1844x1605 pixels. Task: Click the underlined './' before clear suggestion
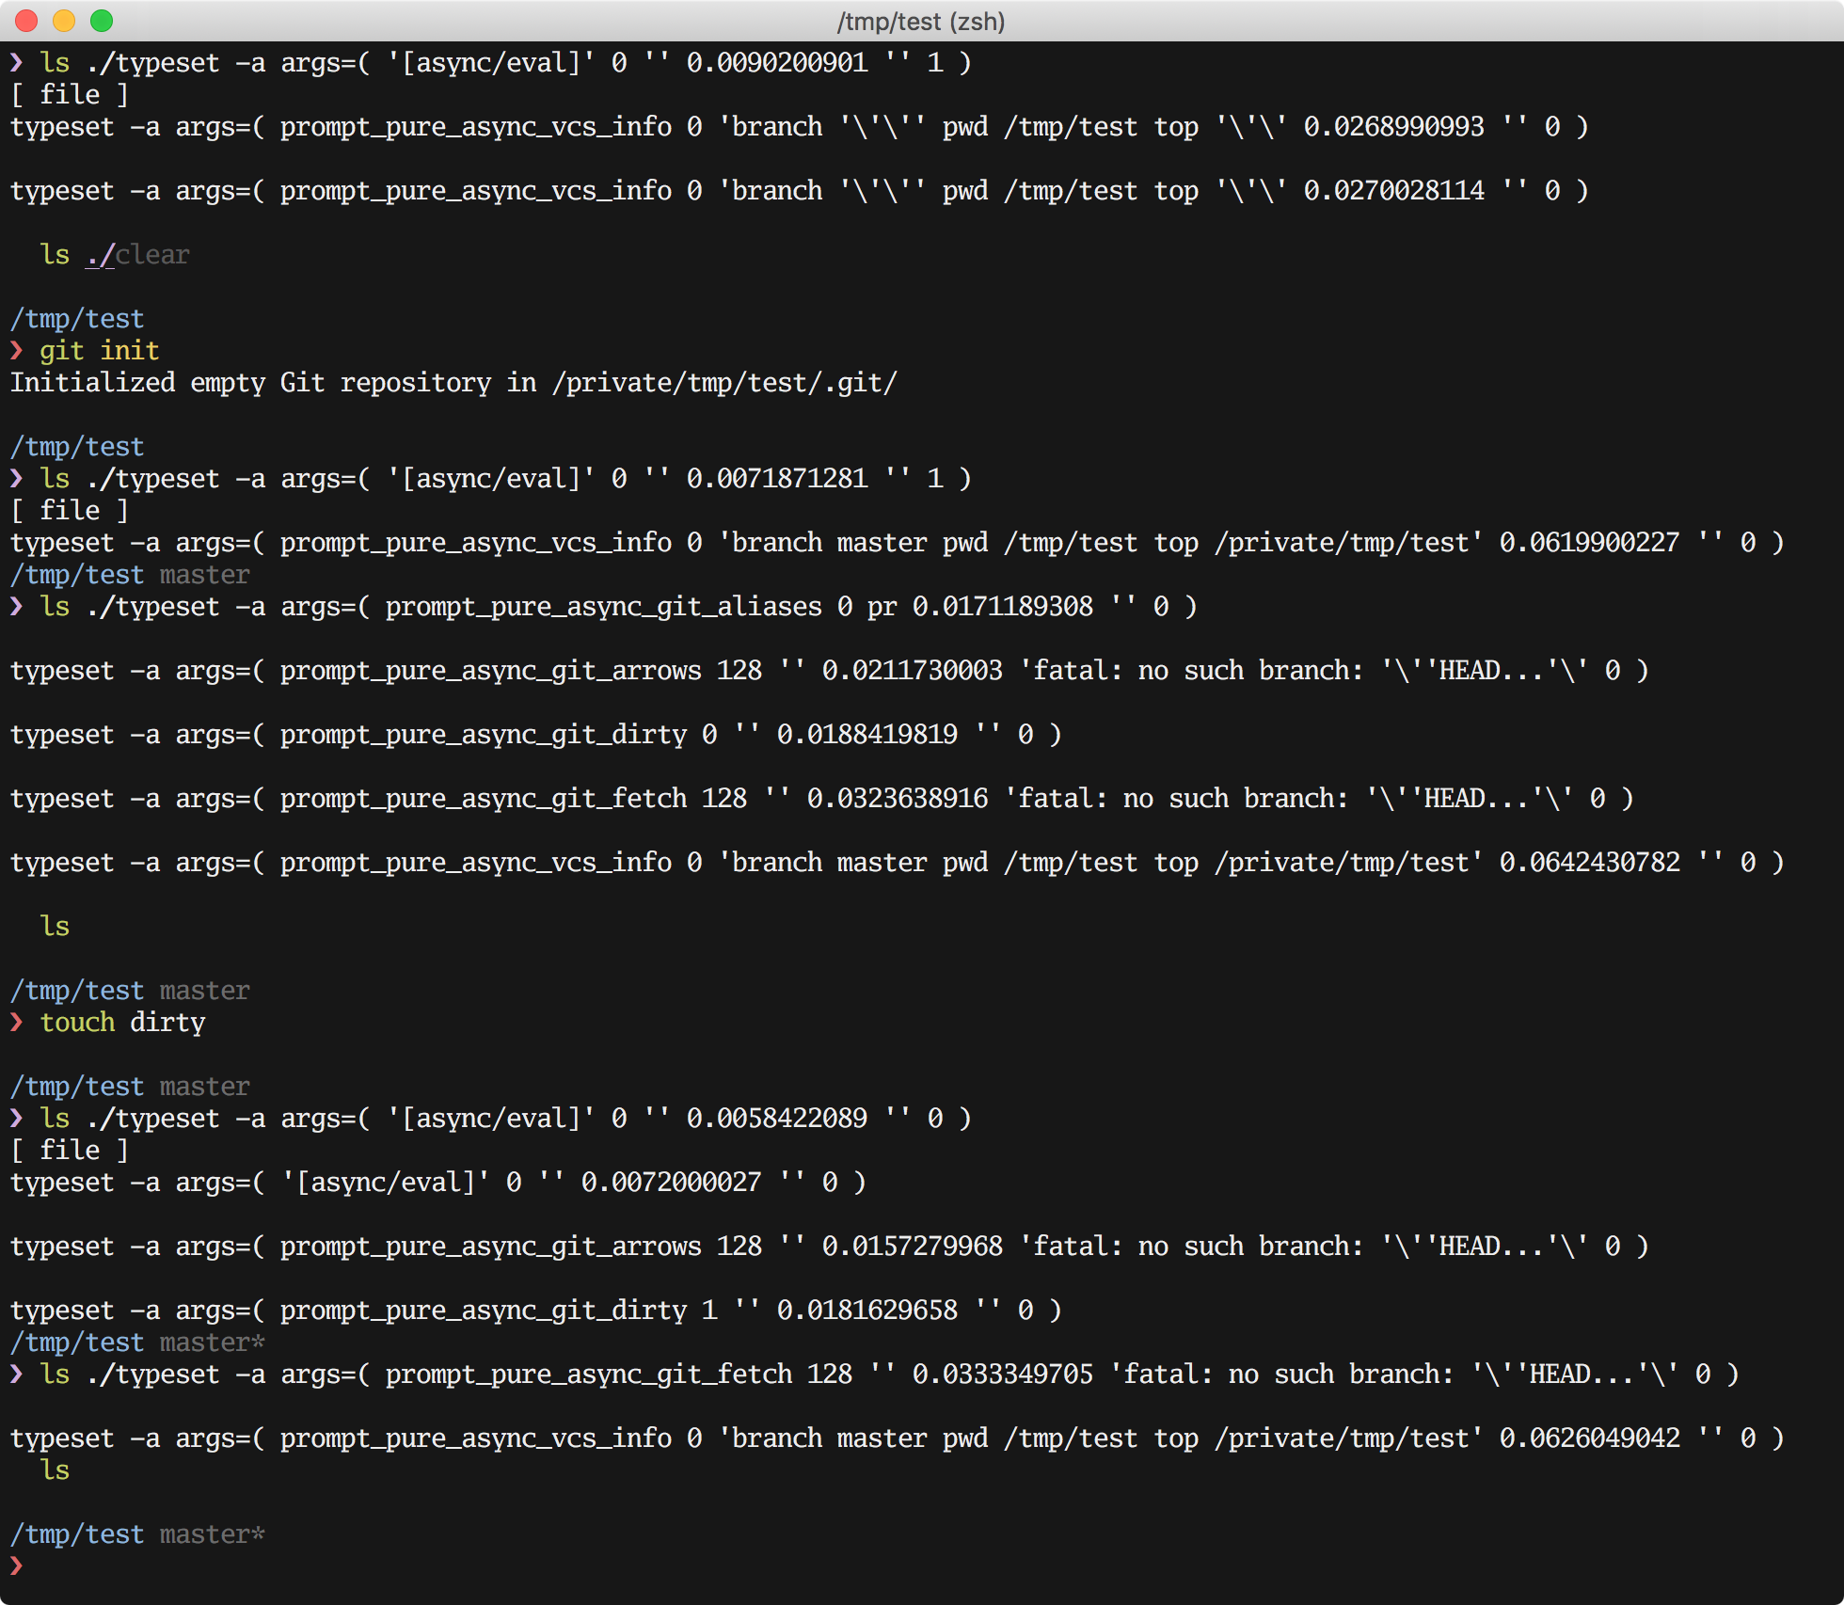[x=99, y=255]
